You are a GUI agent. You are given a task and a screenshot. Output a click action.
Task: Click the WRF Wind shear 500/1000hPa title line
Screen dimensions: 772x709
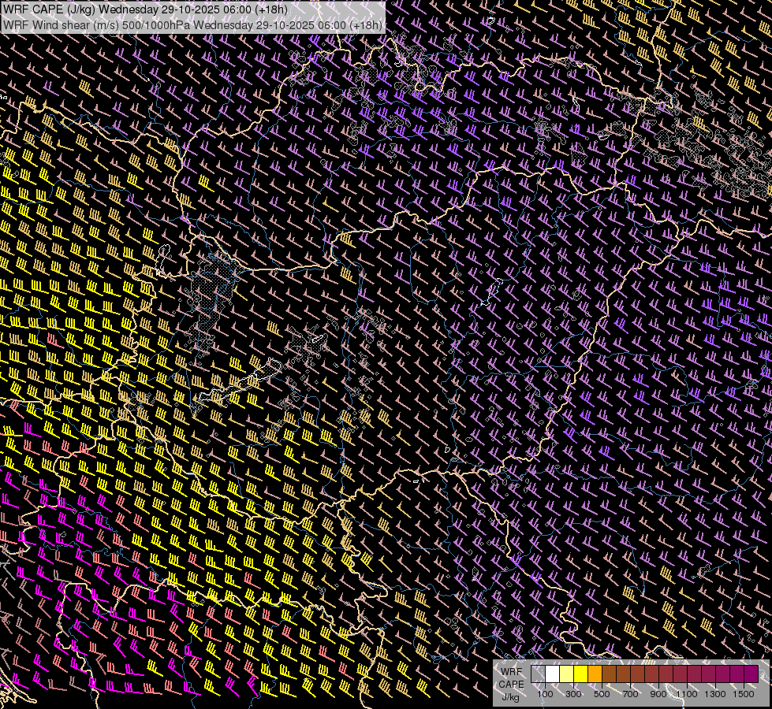point(192,24)
